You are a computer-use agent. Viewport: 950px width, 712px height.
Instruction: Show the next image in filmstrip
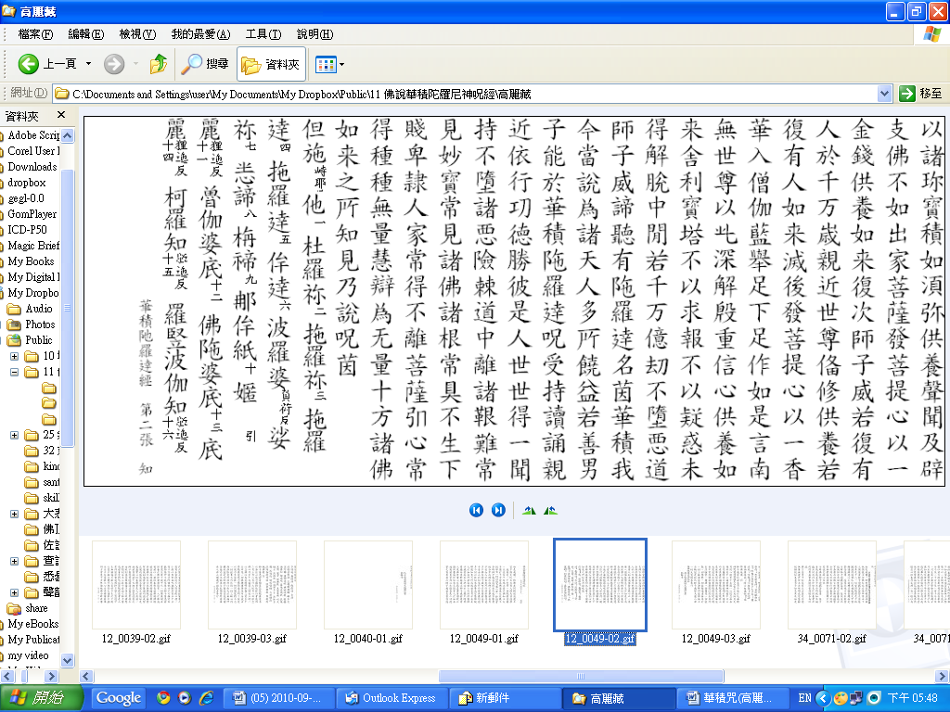[498, 510]
